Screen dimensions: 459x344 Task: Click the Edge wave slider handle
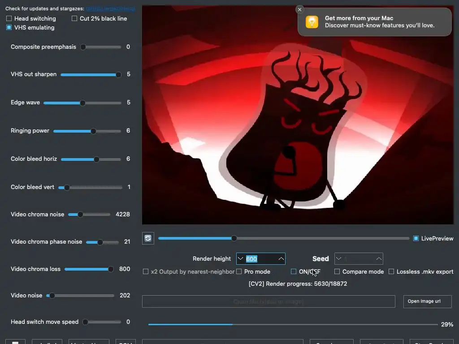click(x=82, y=103)
